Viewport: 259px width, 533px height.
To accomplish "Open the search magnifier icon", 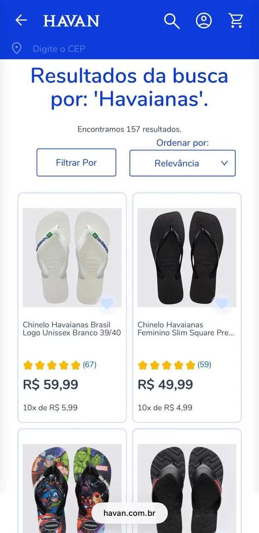I will (171, 21).
